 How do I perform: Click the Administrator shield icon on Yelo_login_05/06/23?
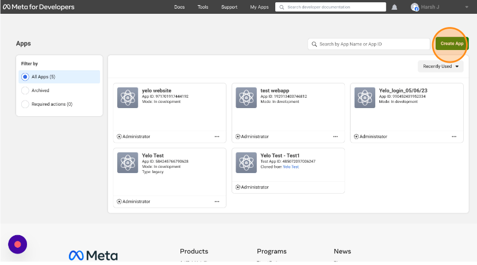click(356, 137)
